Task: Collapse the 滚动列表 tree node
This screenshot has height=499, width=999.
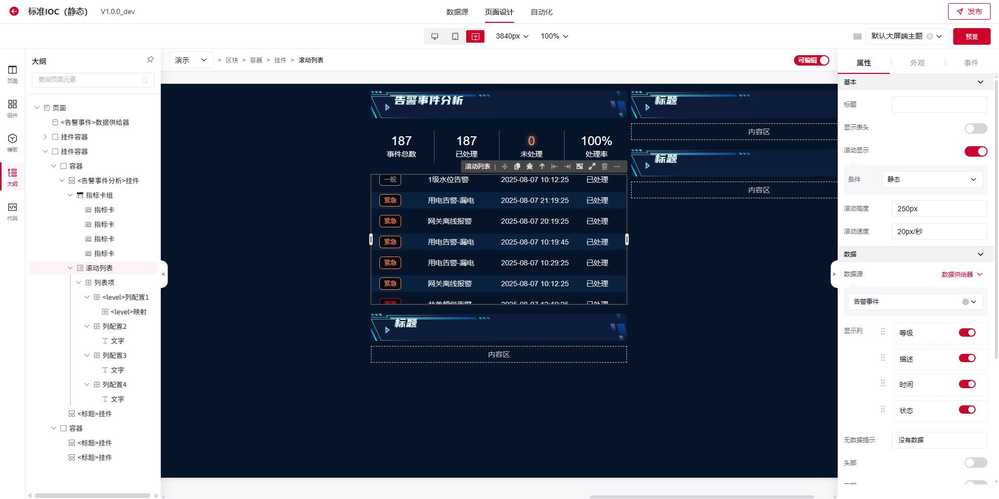Action: [70, 268]
